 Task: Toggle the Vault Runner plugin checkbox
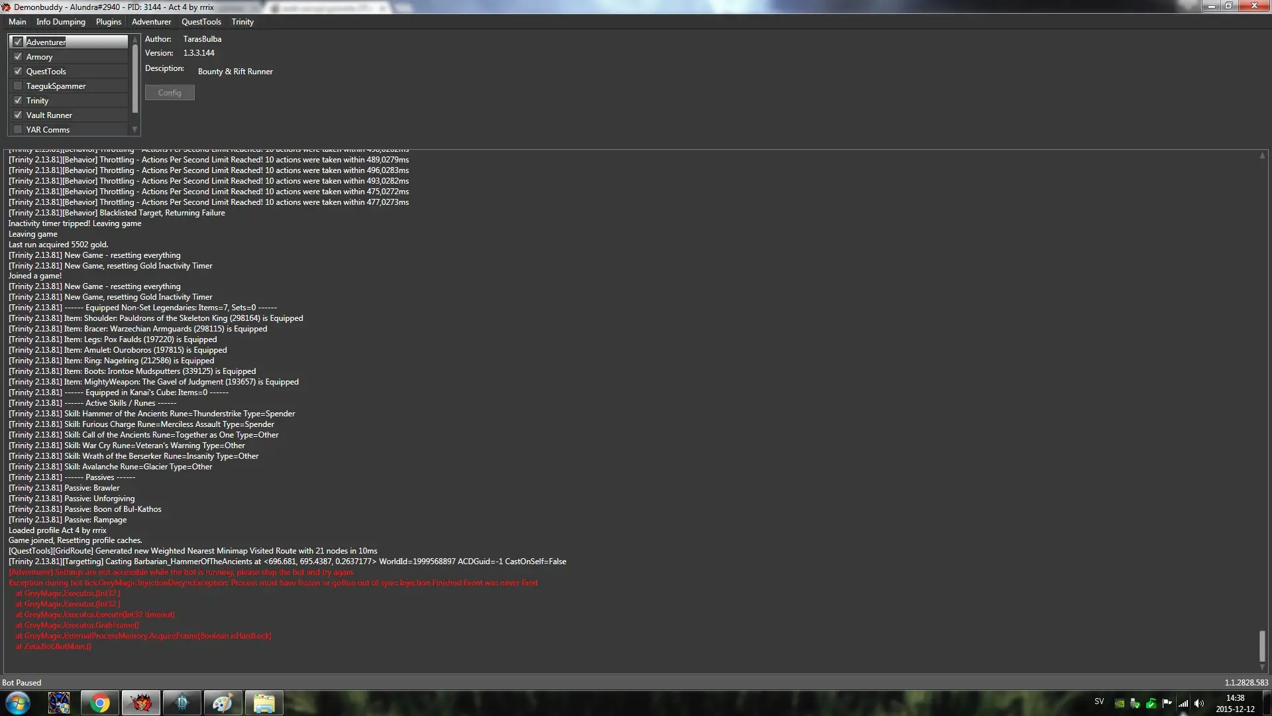pos(18,115)
